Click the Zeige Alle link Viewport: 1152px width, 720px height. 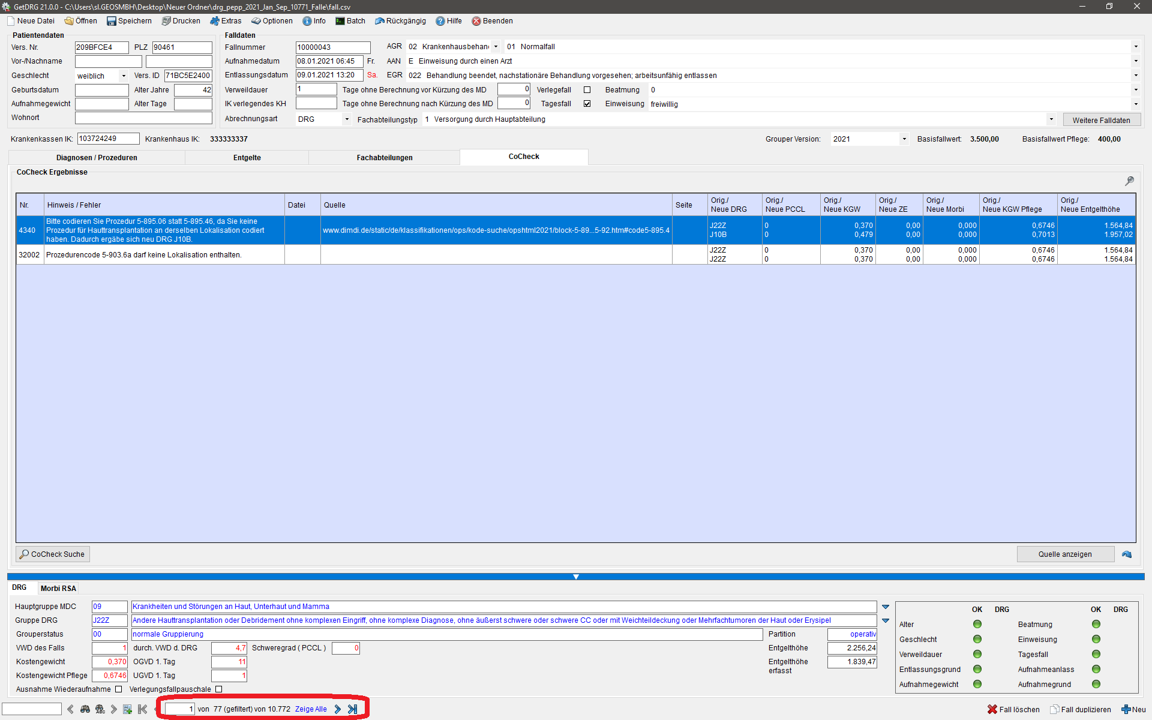[311, 709]
